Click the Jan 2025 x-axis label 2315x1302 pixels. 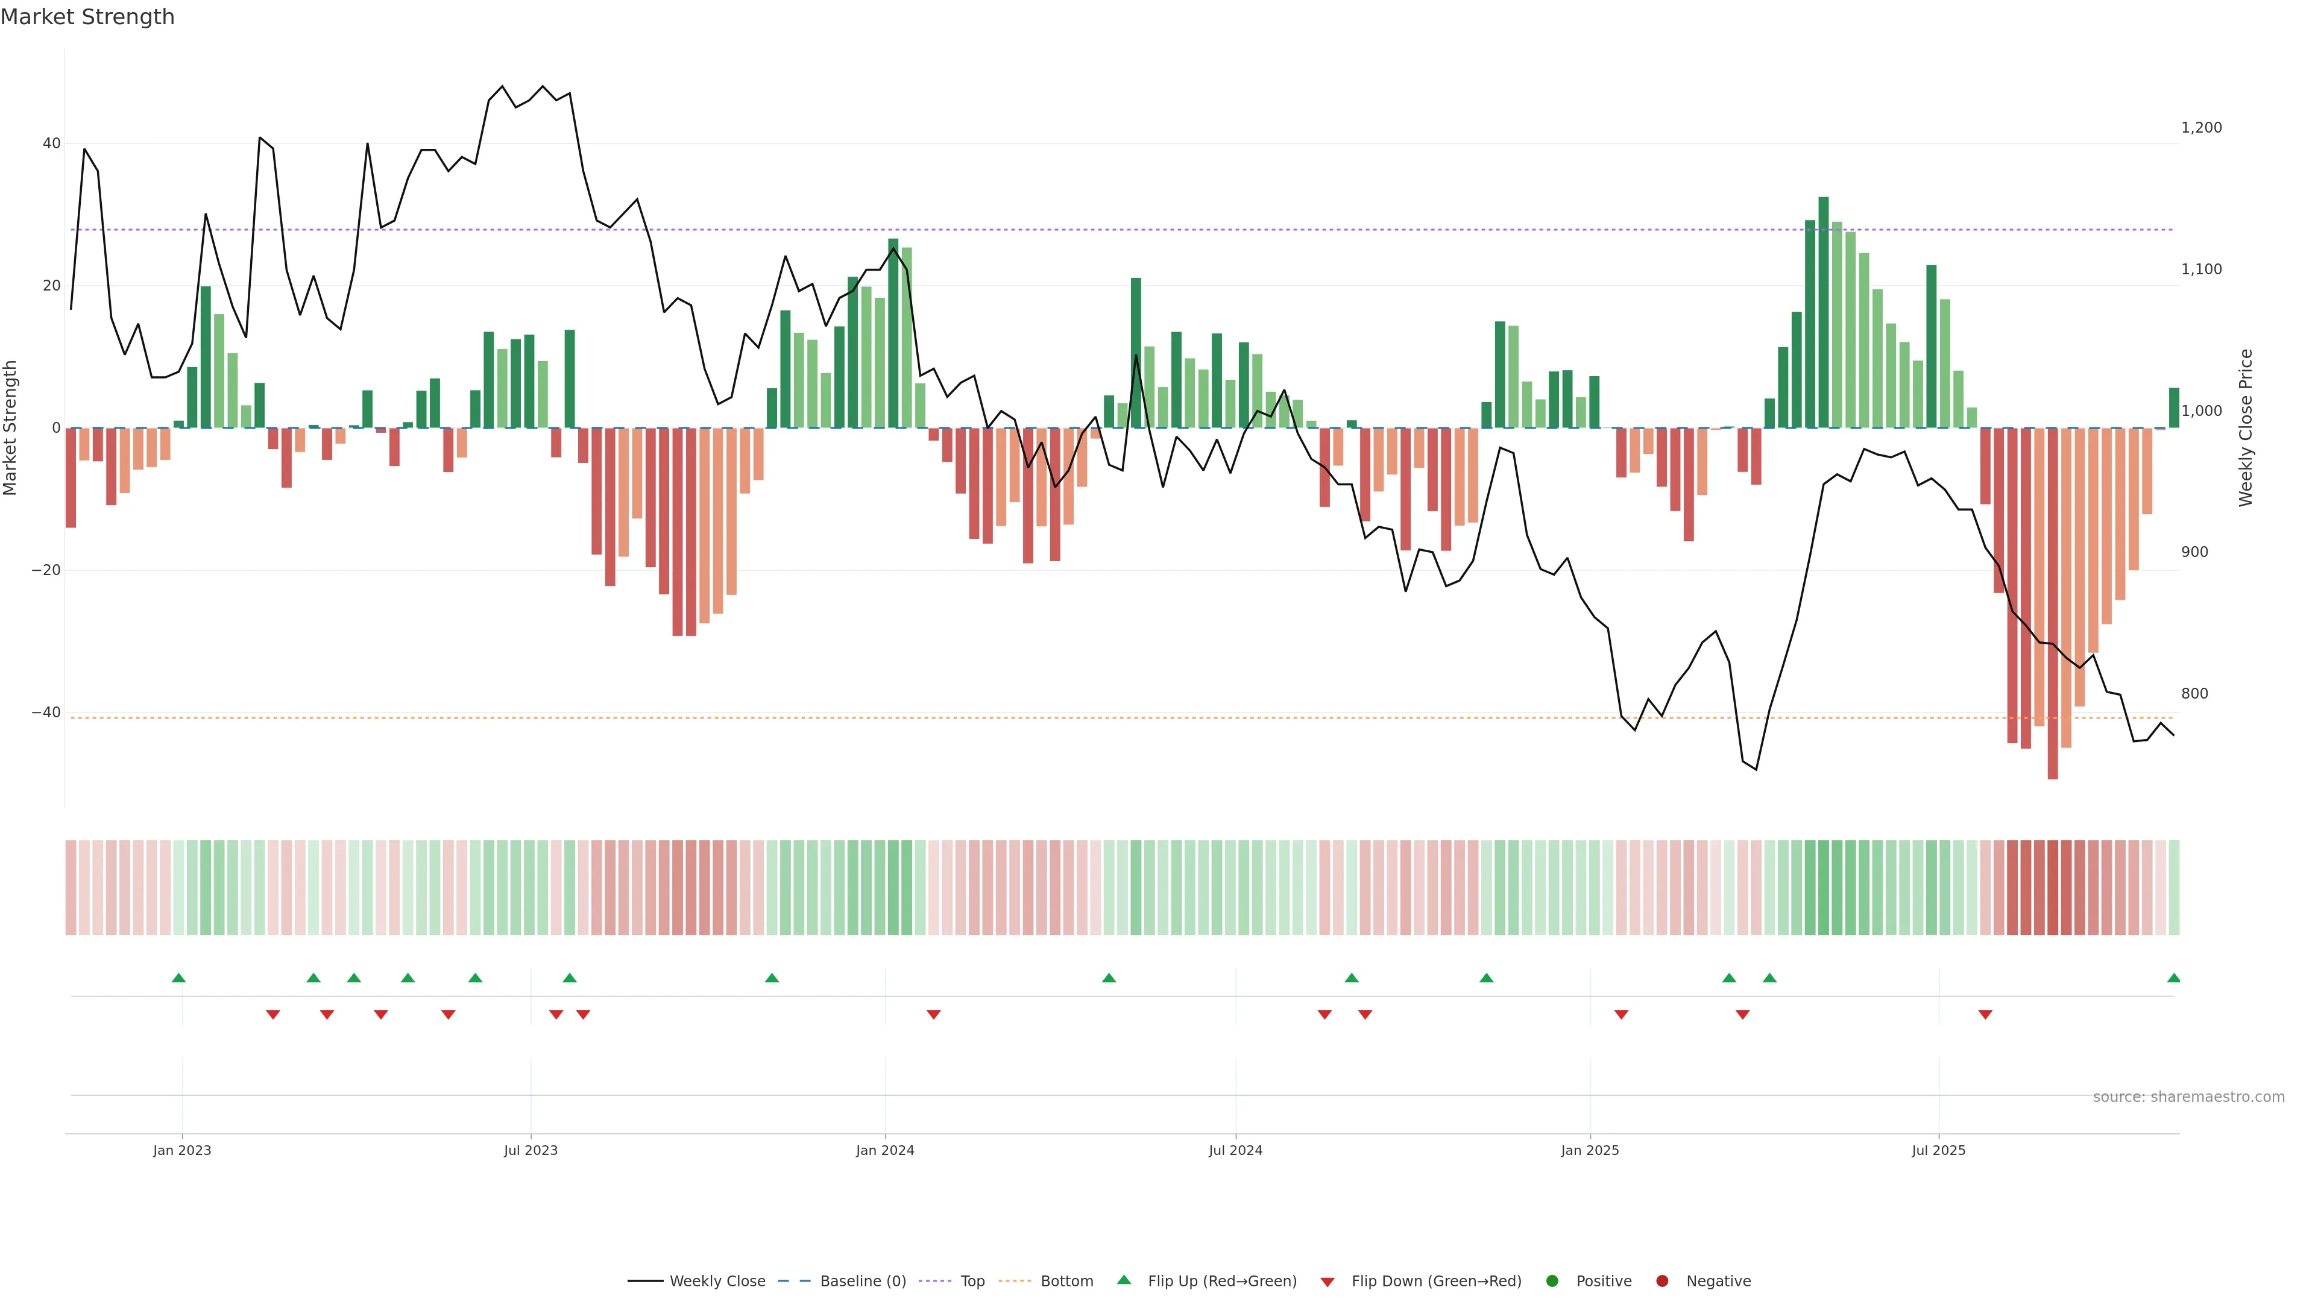click(x=1590, y=1150)
